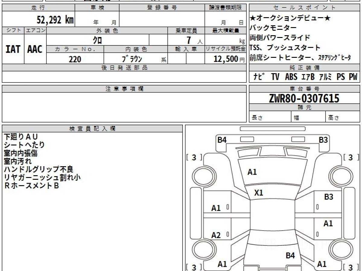Click the A1 mark on the hood

[252, 172]
